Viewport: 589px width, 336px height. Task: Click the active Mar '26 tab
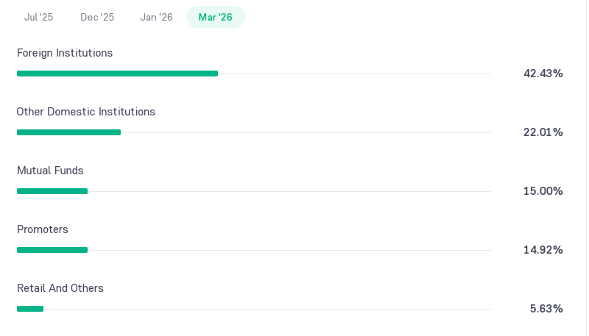(x=216, y=17)
